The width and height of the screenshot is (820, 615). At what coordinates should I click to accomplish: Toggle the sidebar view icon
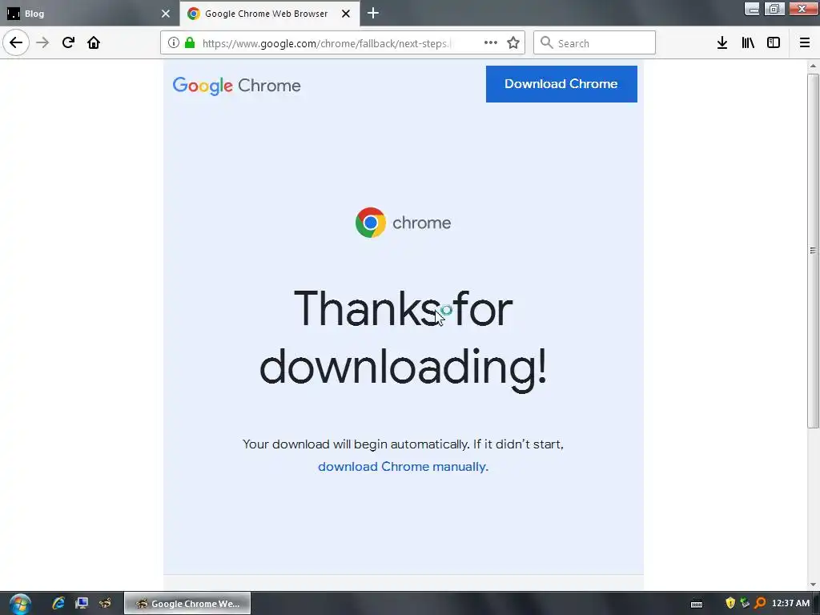click(774, 43)
